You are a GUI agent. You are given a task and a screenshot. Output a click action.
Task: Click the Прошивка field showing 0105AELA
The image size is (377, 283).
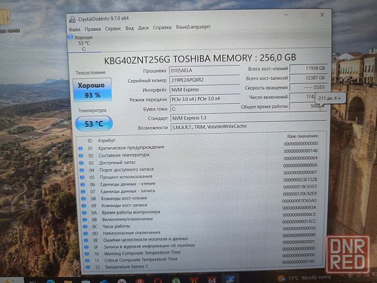coord(204,70)
